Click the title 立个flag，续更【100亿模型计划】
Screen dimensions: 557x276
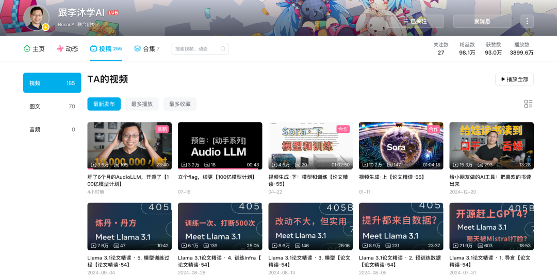click(216, 177)
